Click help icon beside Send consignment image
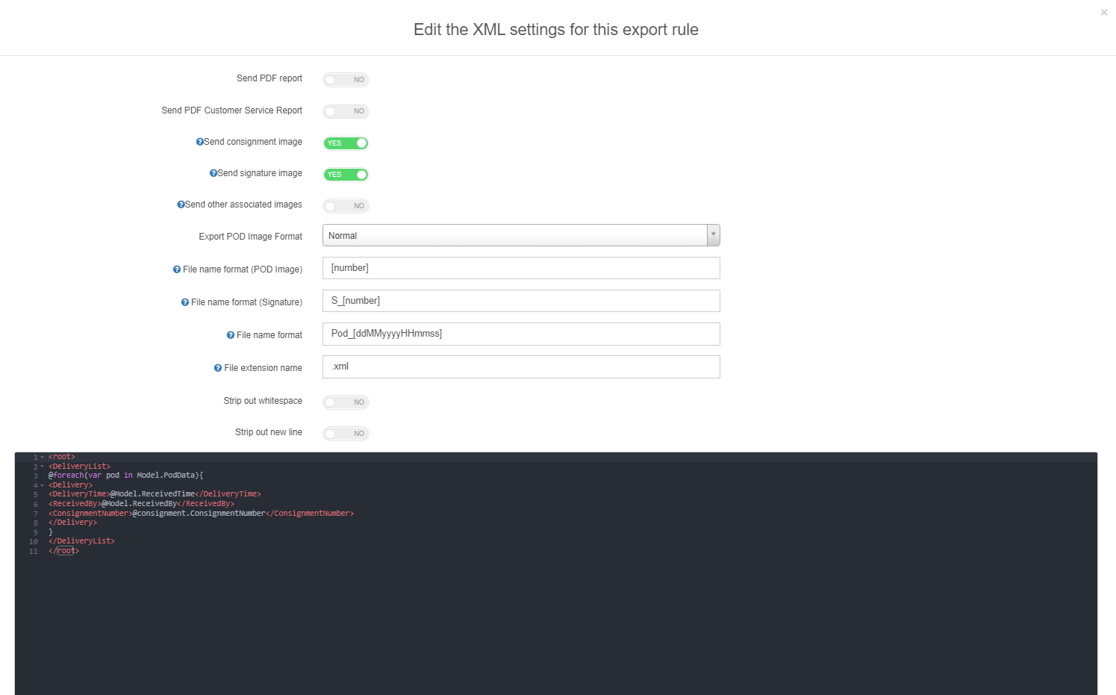Screen dimensions: 1116x695 coord(199,142)
